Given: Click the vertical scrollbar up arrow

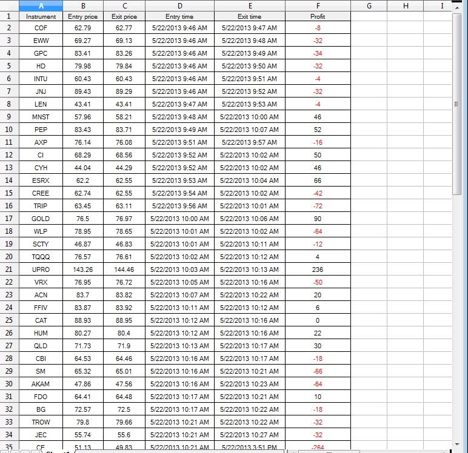Looking at the screenshot, I should pyautogui.click(x=457, y=7).
